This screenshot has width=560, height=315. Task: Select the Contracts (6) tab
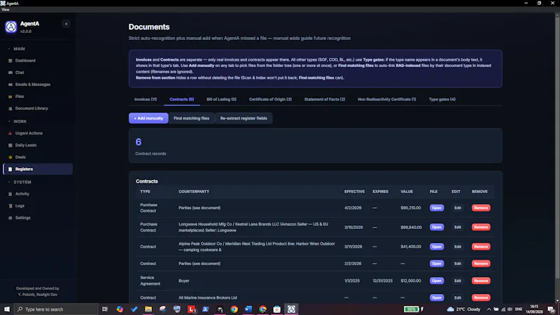point(181,99)
